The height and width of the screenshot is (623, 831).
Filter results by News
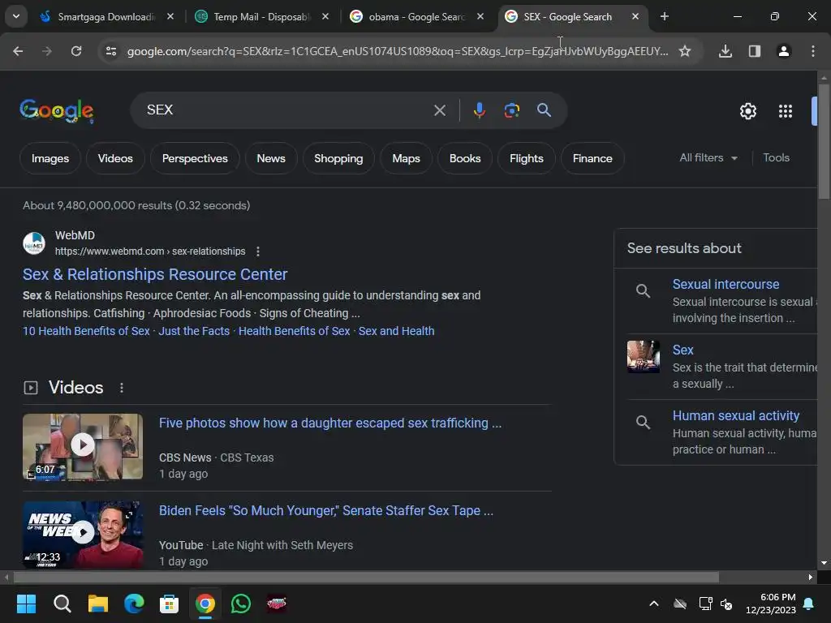(271, 158)
